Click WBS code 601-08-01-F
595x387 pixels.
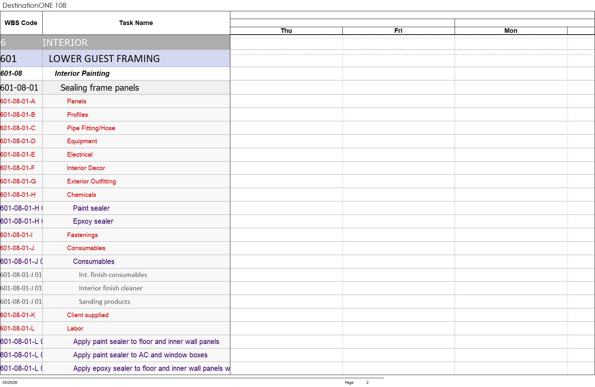[18, 168]
